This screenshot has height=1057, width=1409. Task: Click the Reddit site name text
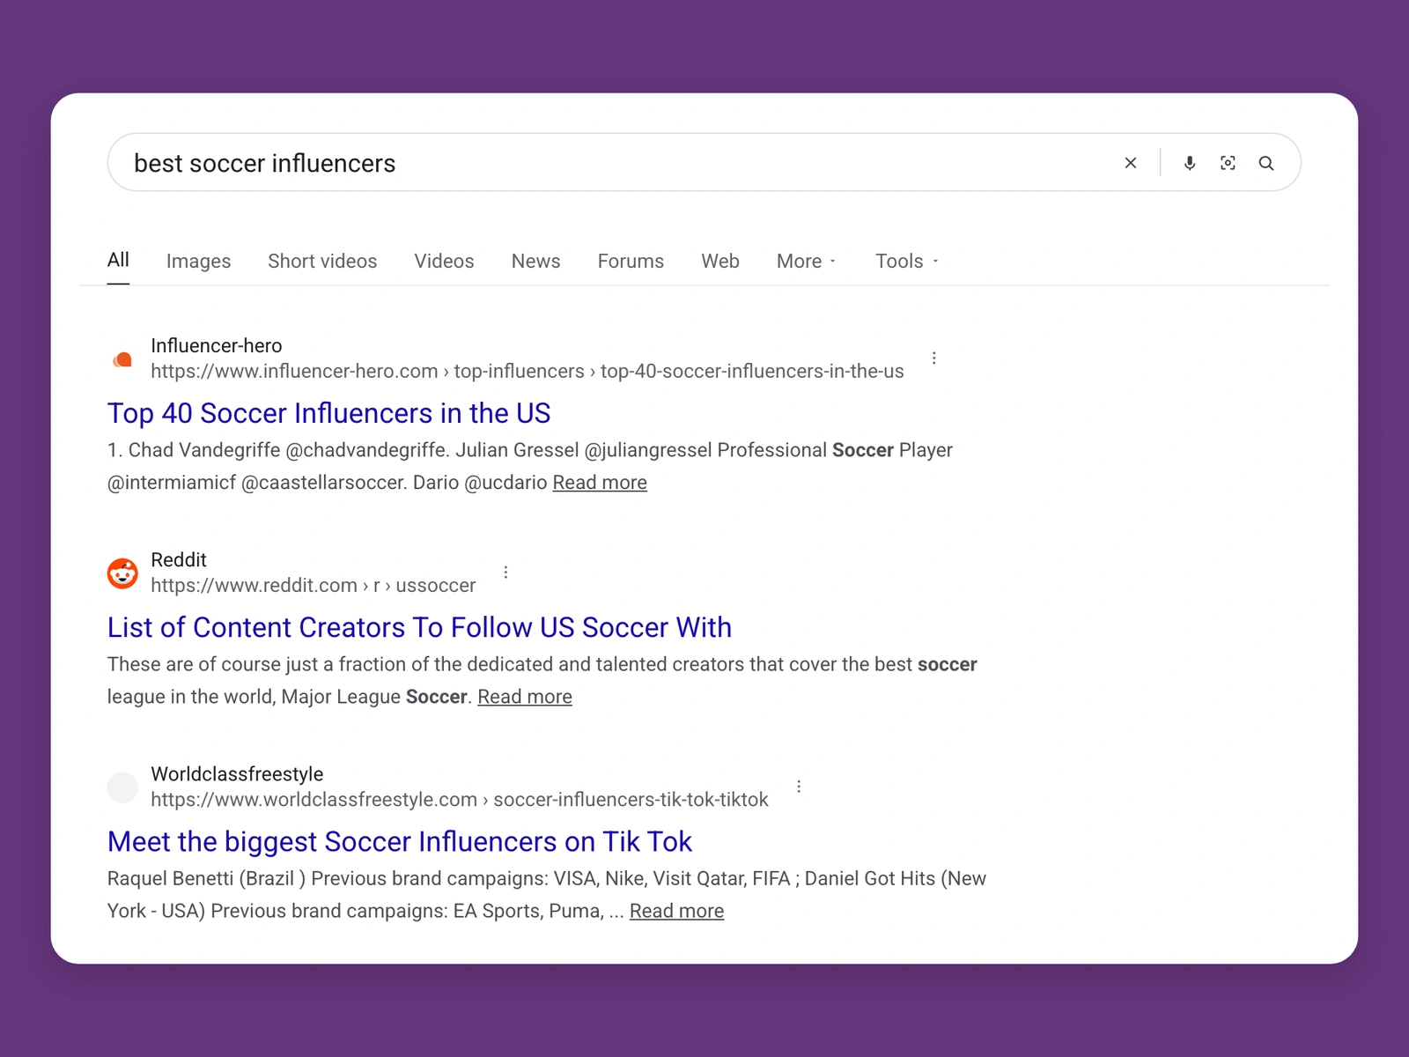point(178,560)
